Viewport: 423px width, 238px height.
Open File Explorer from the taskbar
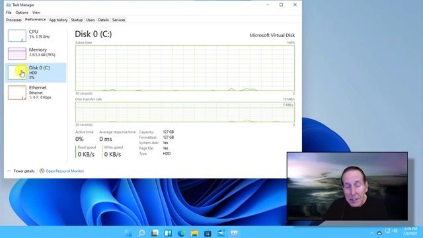194,233
